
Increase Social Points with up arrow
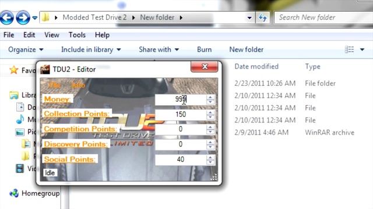click(210, 157)
